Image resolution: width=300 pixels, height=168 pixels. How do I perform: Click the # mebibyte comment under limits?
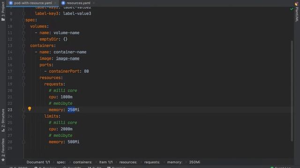click(x=60, y=135)
